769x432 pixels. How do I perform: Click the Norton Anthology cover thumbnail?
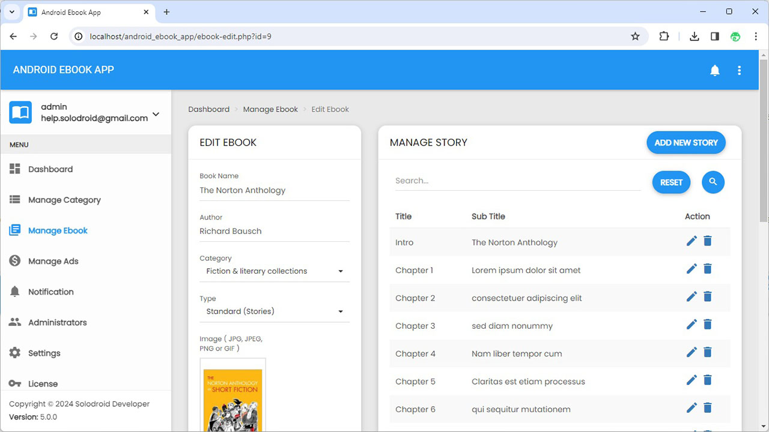click(x=233, y=397)
